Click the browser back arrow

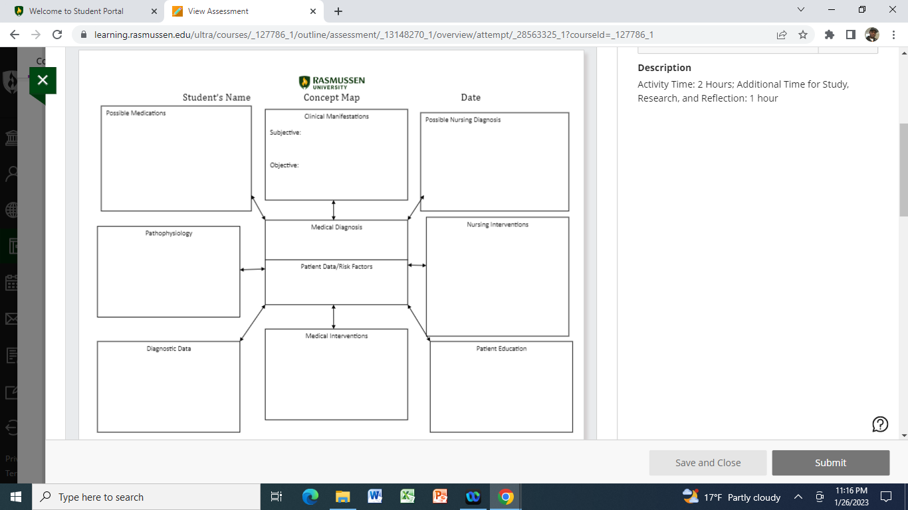pos(15,35)
